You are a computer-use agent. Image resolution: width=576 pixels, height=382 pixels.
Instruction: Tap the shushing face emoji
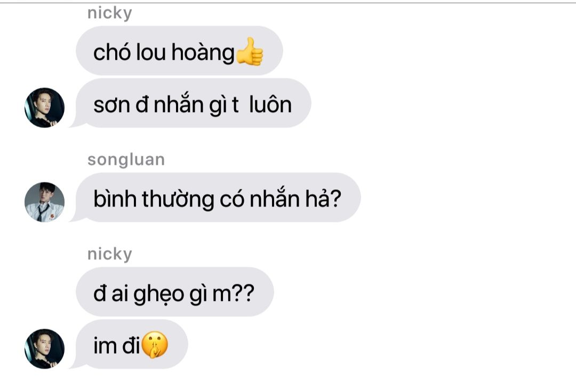click(x=155, y=345)
